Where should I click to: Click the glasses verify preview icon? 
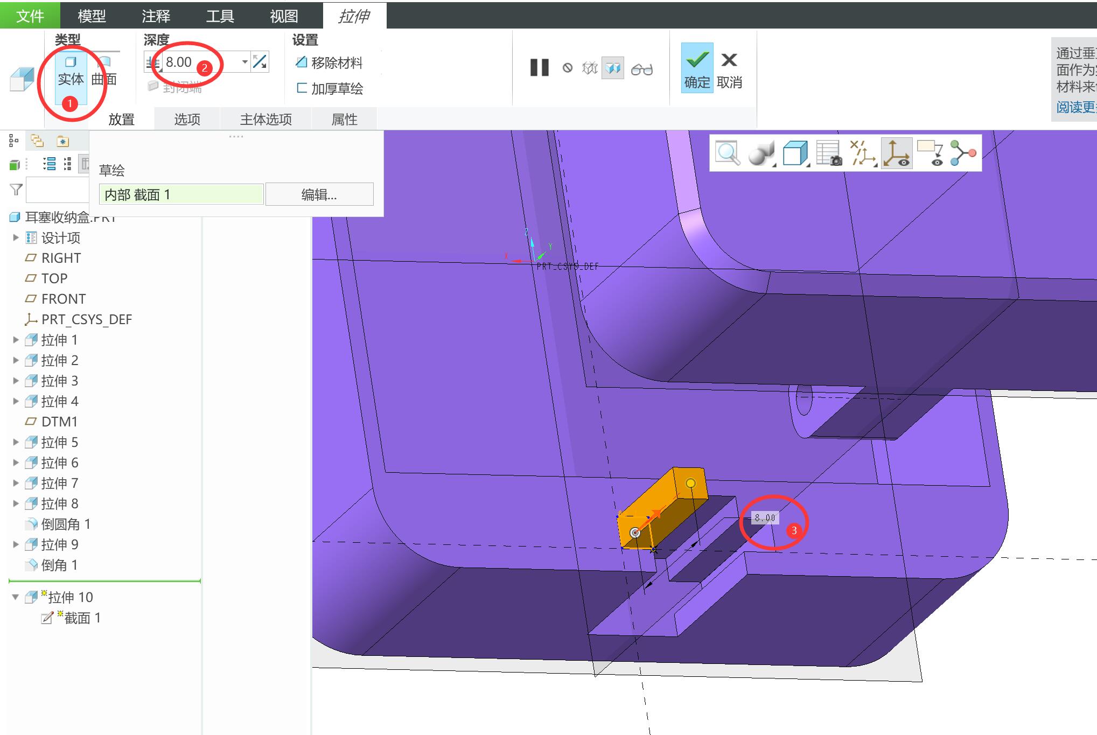[x=641, y=69]
